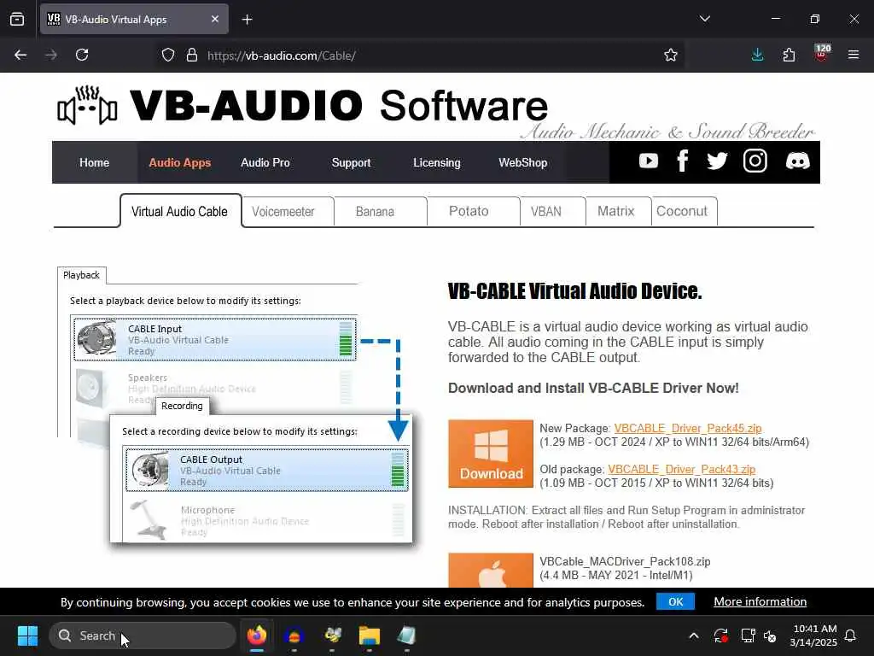Open the notifications bell in taskbar
Image resolution: width=874 pixels, height=656 pixels.
[x=851, y=635]
